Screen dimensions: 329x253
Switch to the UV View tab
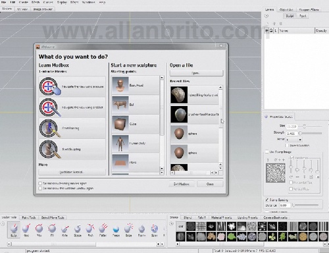pos(22,9)
